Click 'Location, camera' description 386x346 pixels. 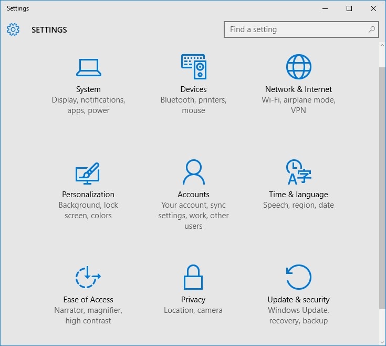tap(193, 310)
